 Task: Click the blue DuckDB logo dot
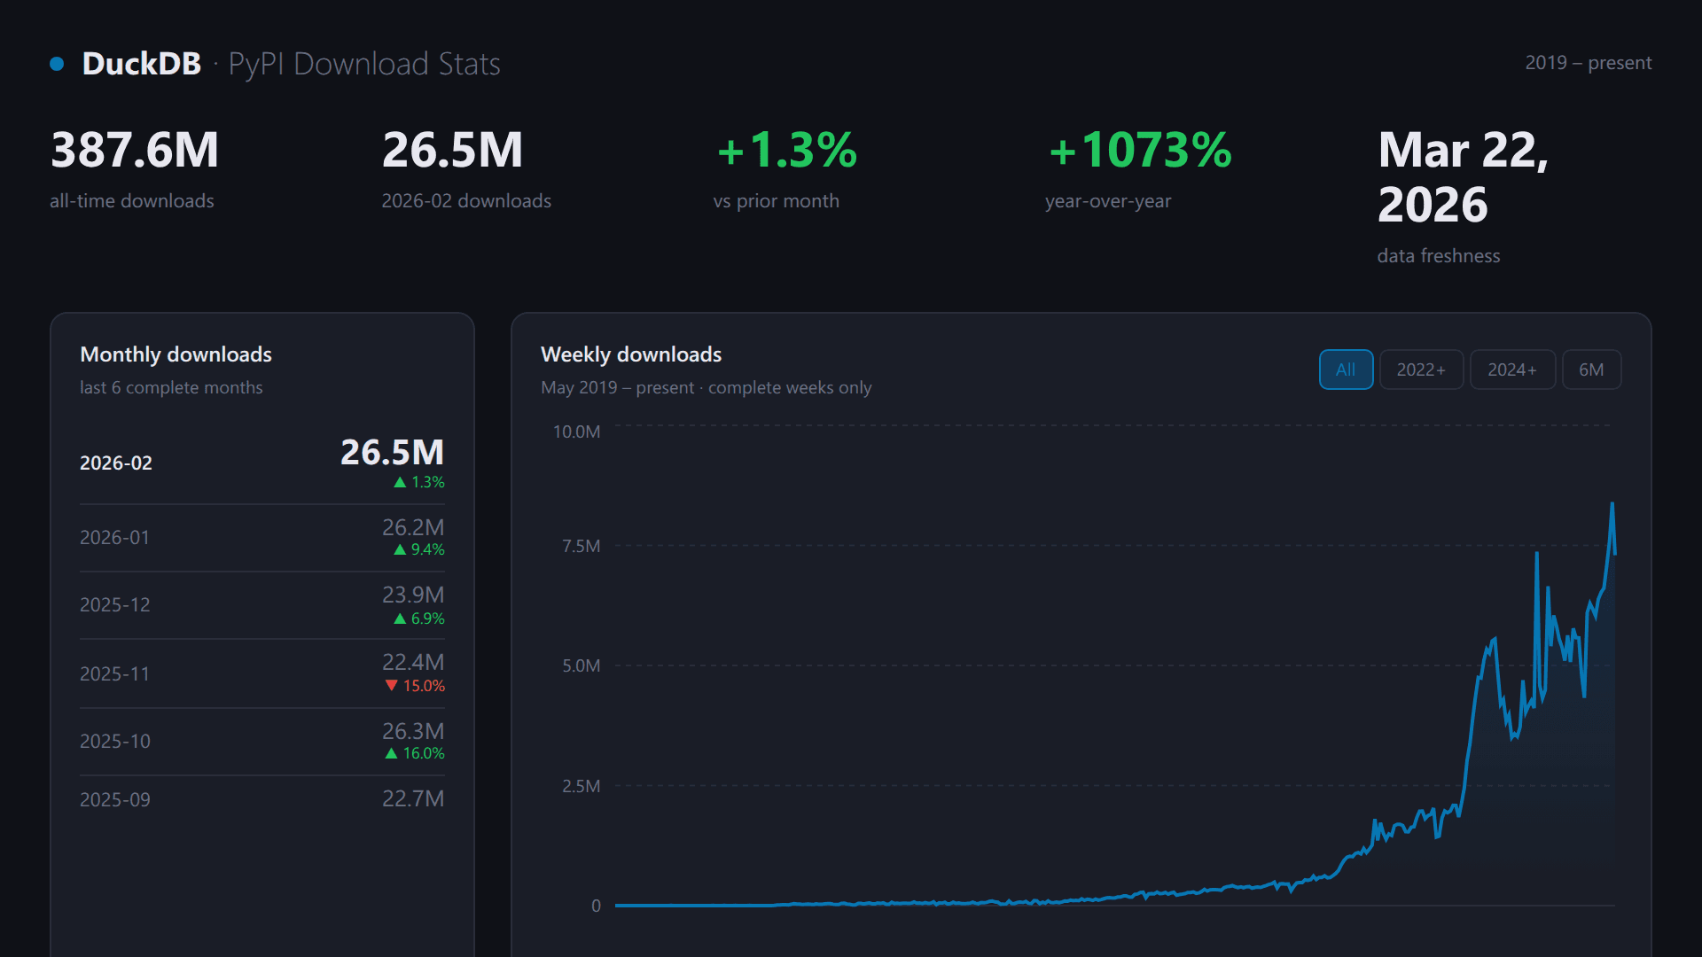pos(58,62)
